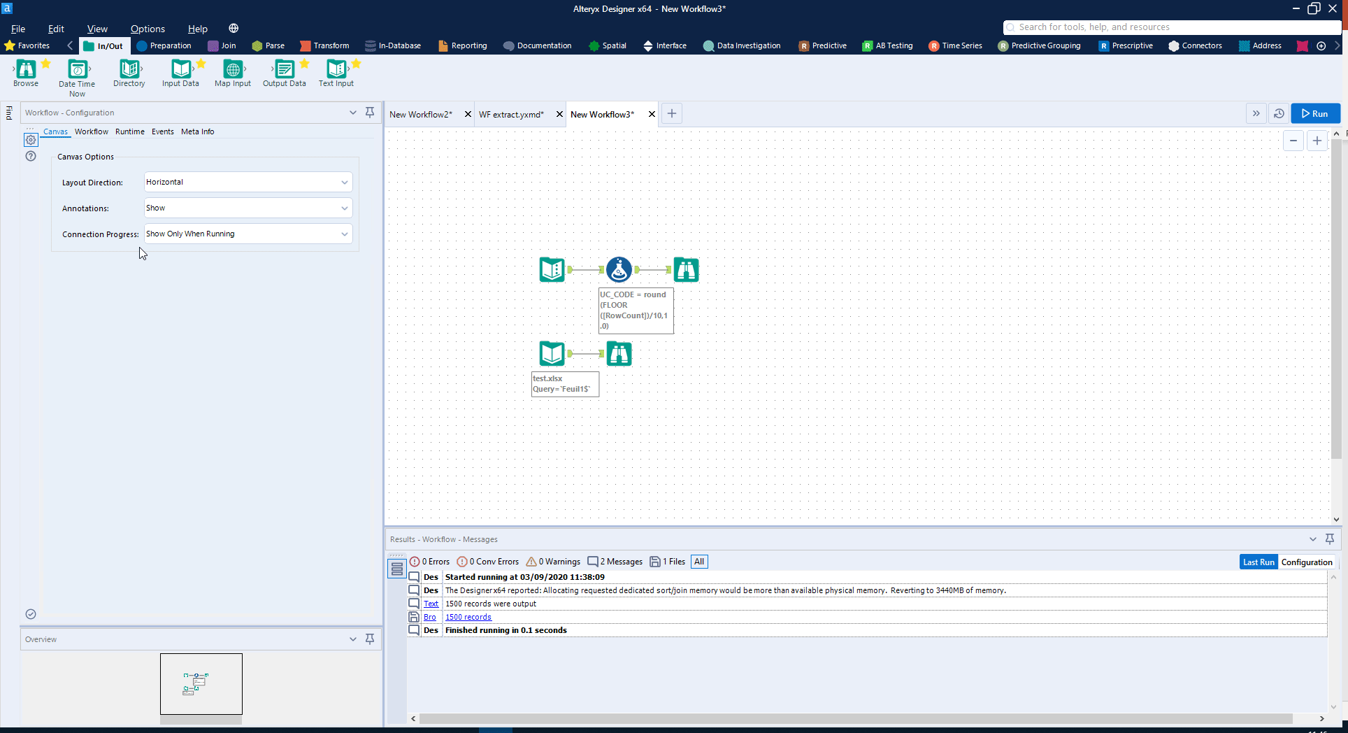Click the Overview workflow thumbnail

click(201, 683)
